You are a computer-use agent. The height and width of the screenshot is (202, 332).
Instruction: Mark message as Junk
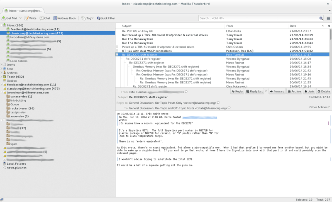(309, 91)
